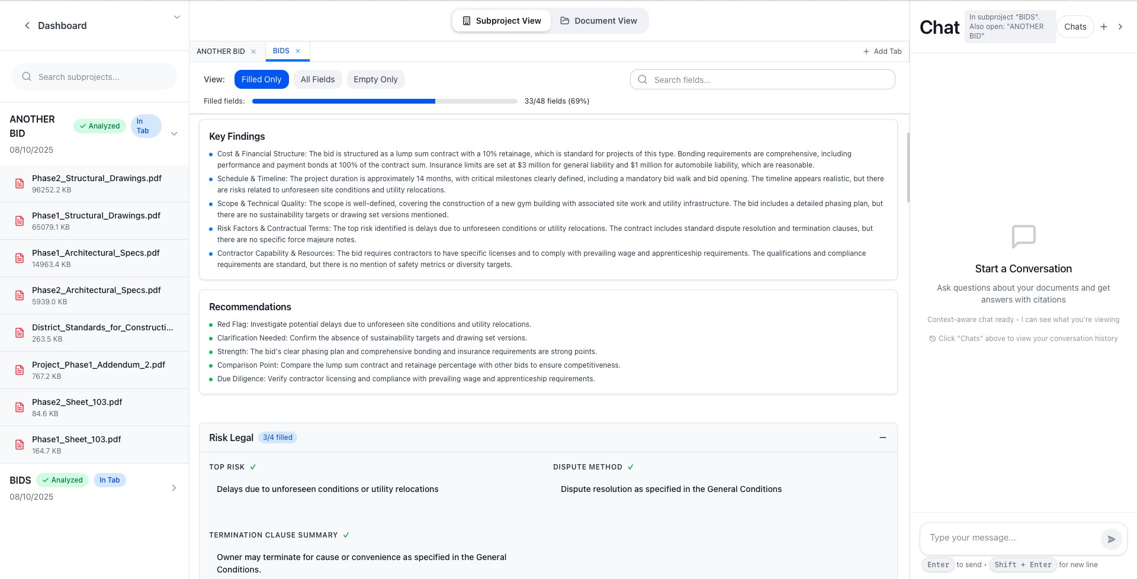
Task: Close the BIDS tab
Action: pos(298,51)
